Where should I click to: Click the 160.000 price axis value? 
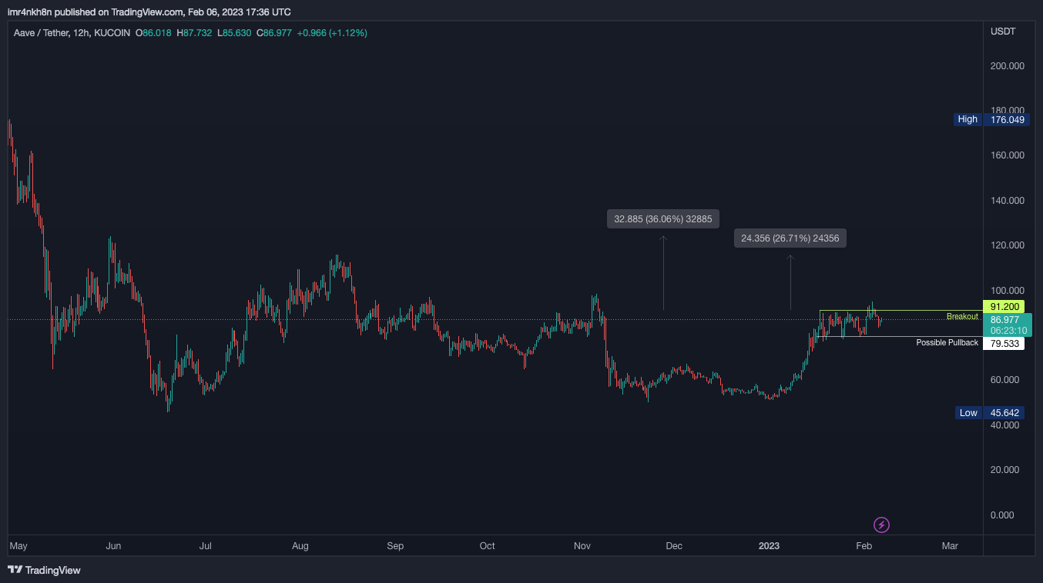[x=1007, y=155]
